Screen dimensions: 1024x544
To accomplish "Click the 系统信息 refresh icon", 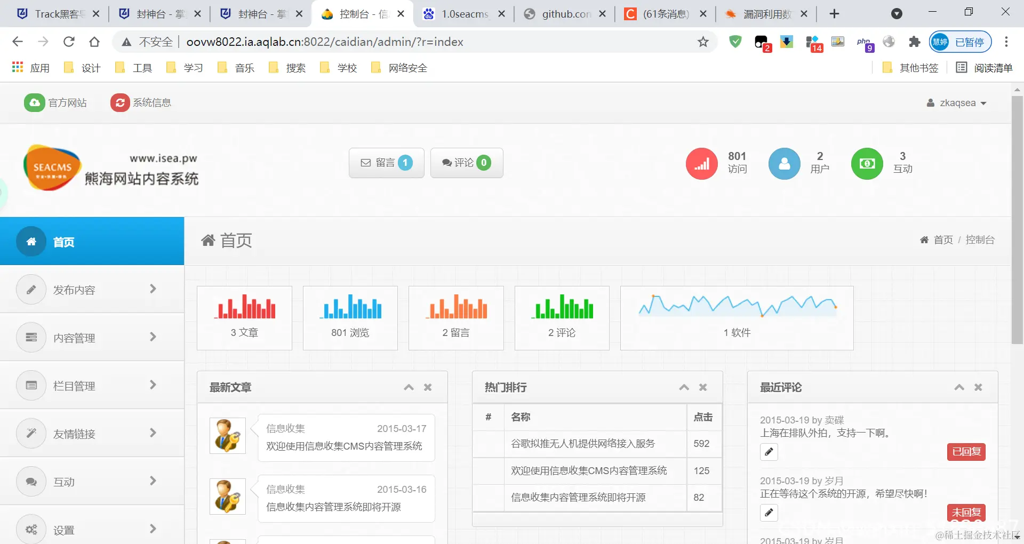I will click(x=119, y=102).
